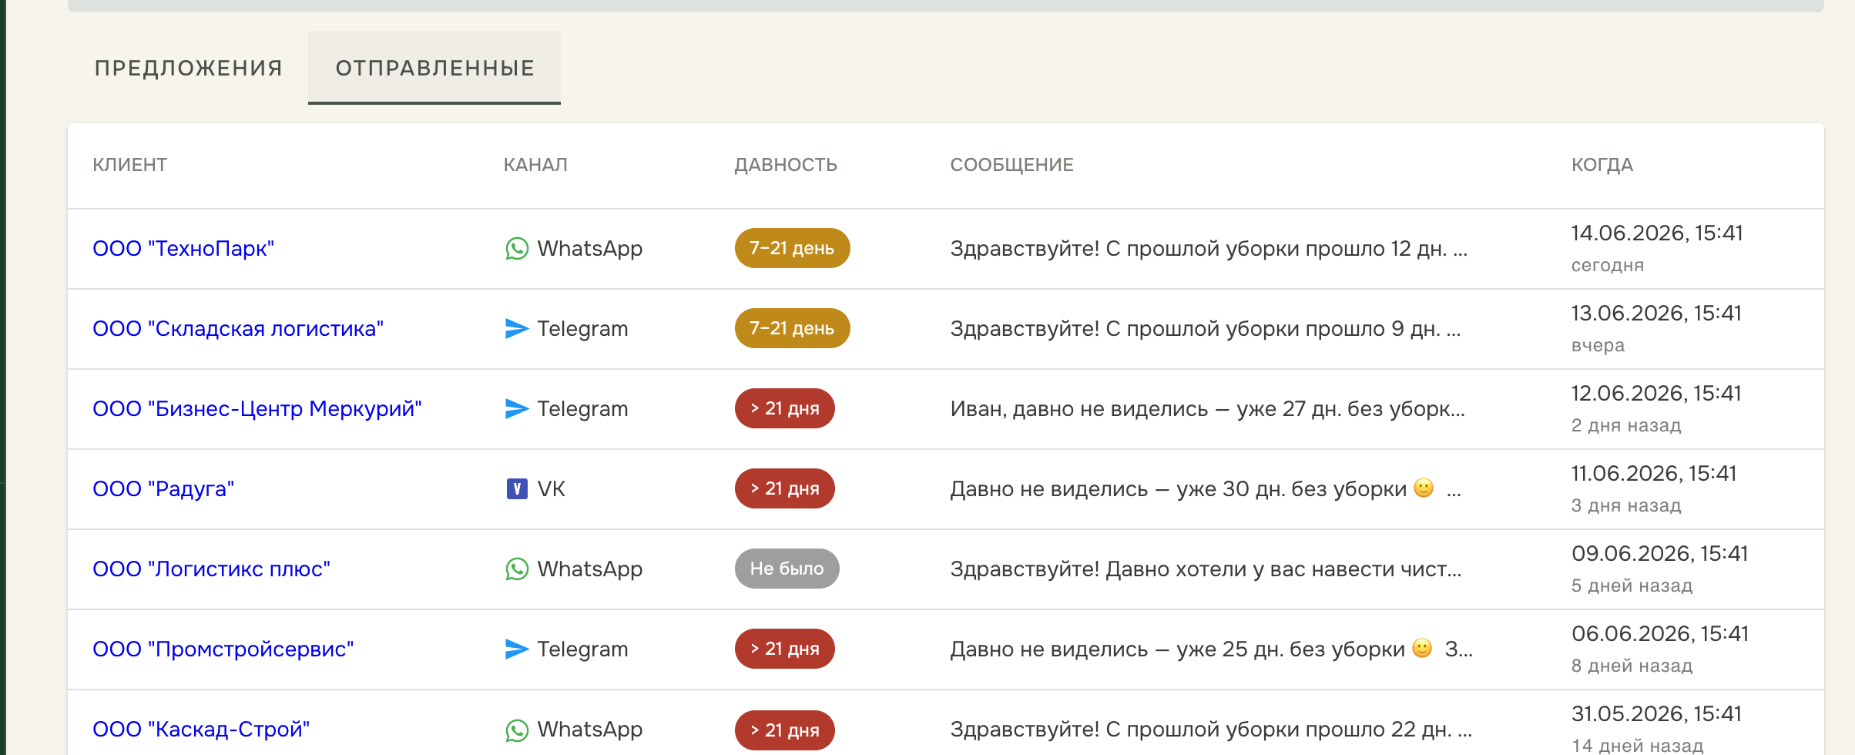Click message mentioning 22 дн. since cleaning
Image resolution: width=1855 pixels, height=755 pixels.
[x=1211, y=730]
